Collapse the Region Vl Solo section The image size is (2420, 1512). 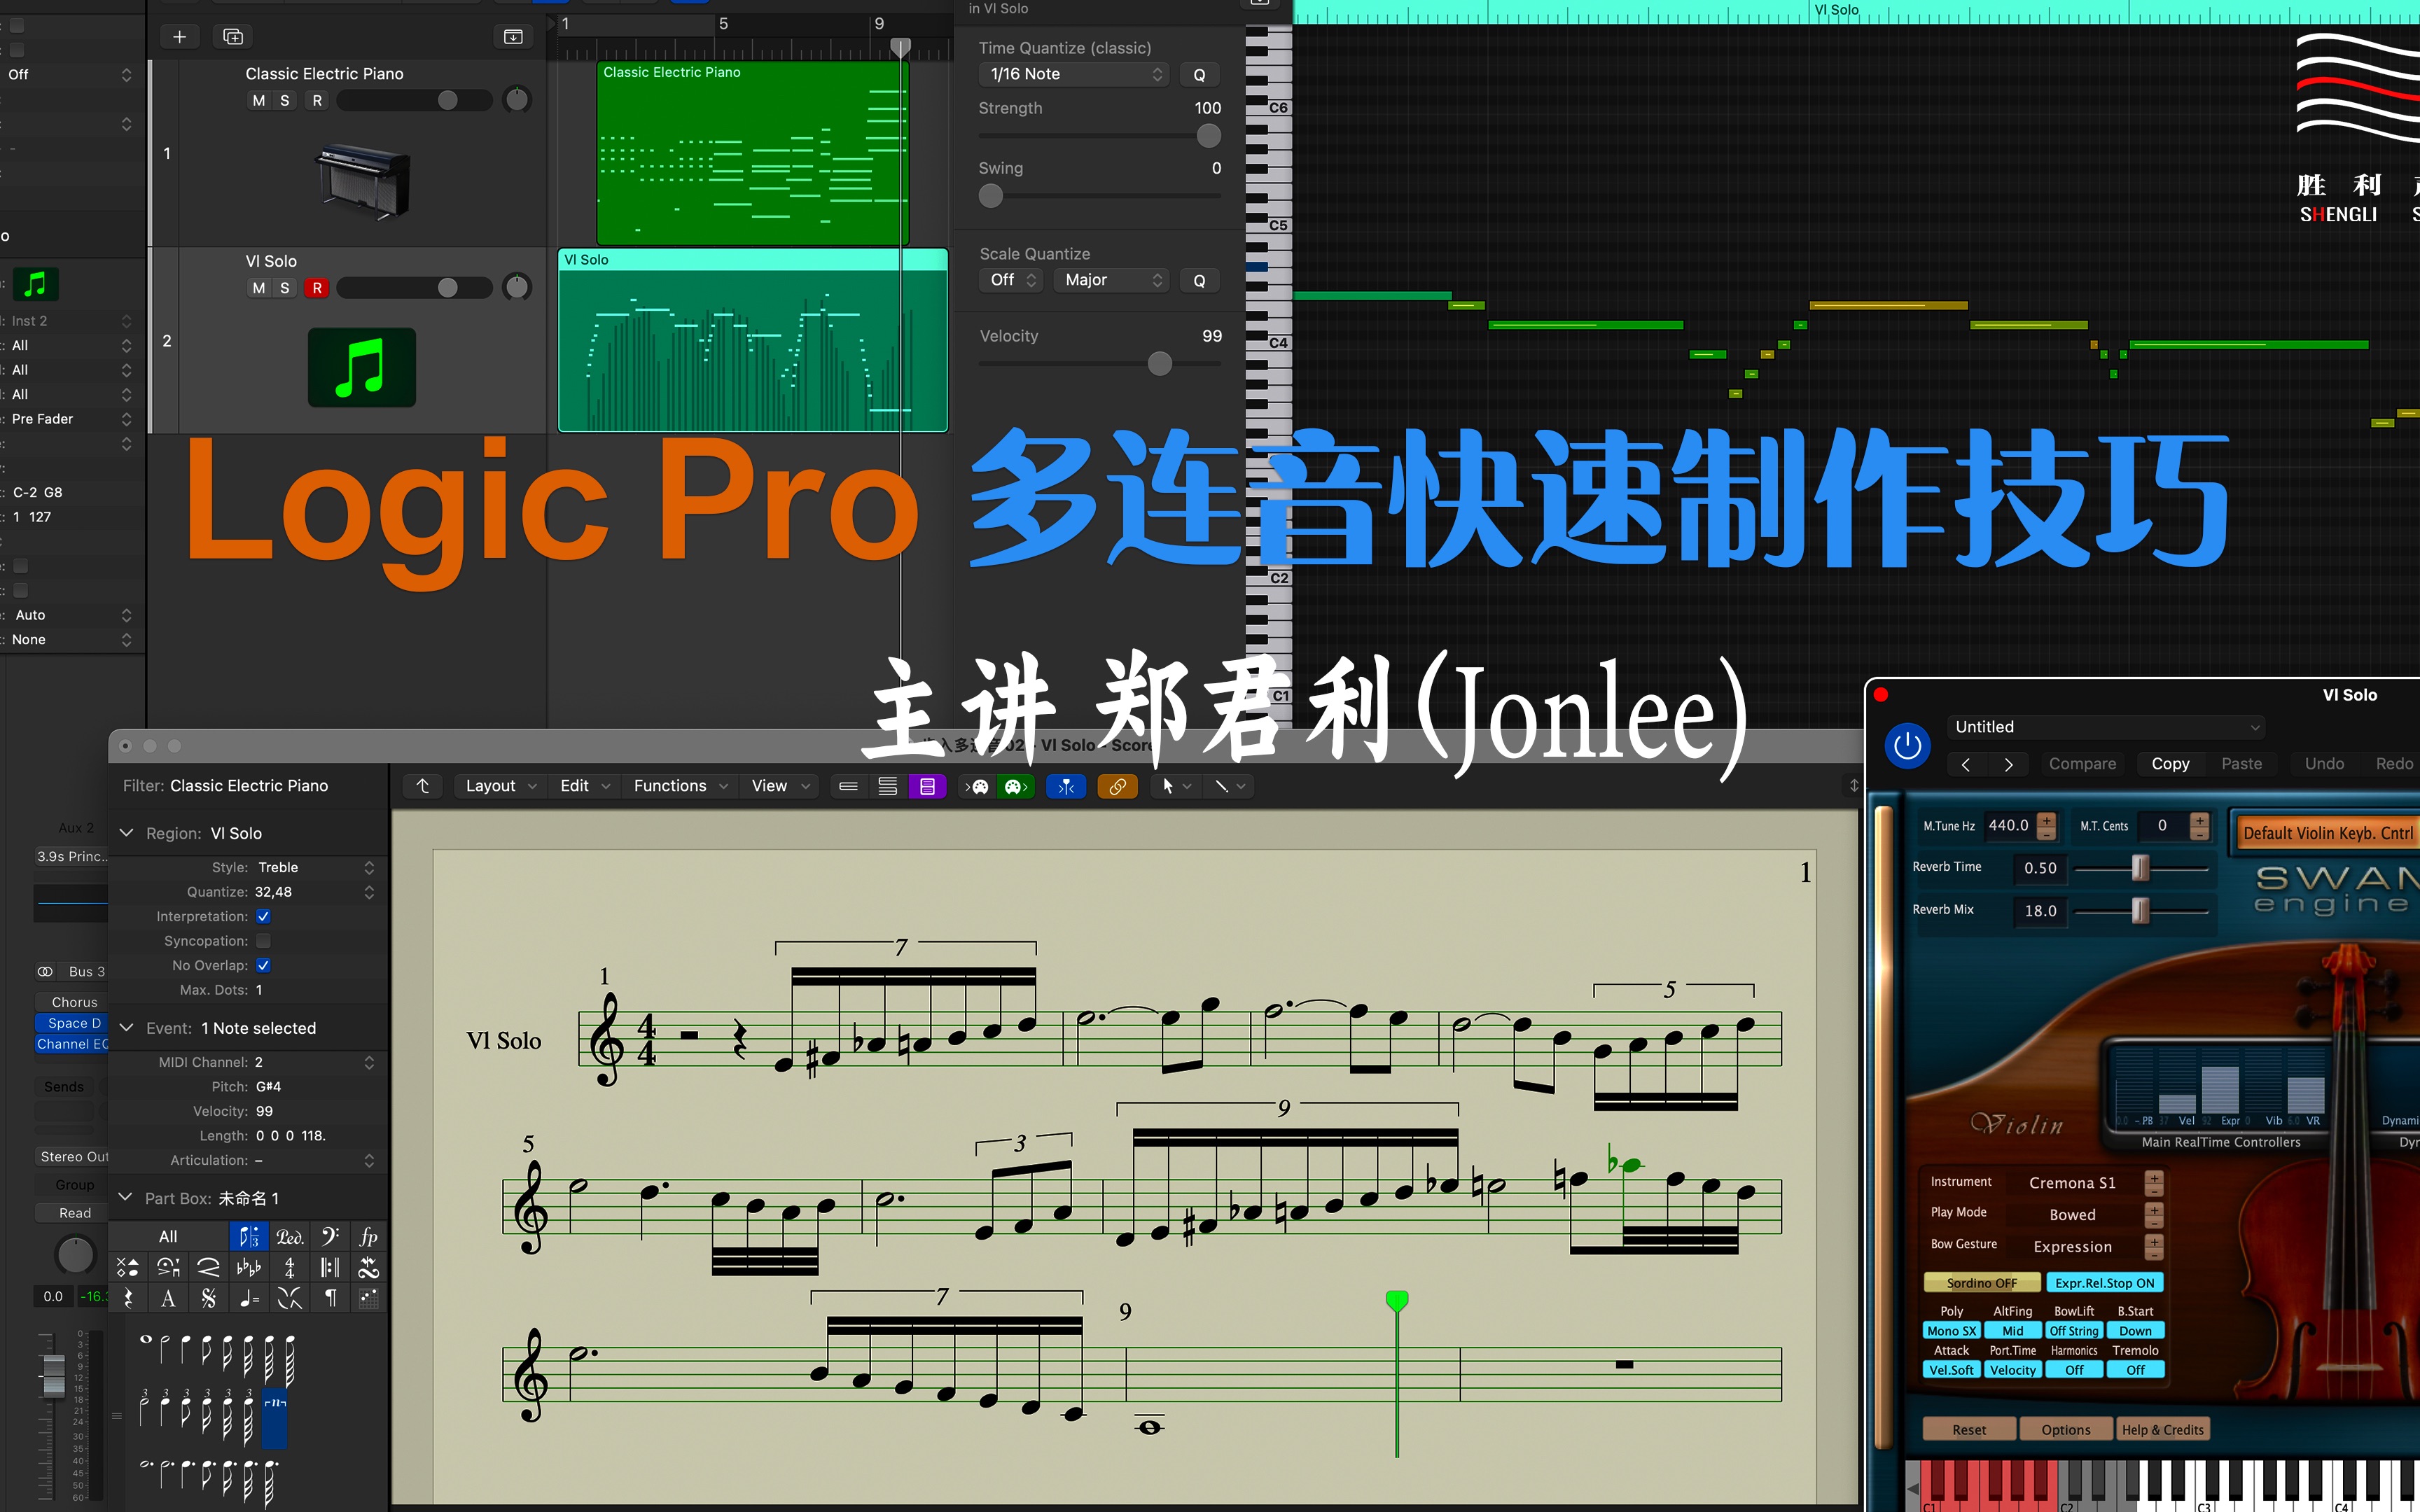click(x=126, y=833)
